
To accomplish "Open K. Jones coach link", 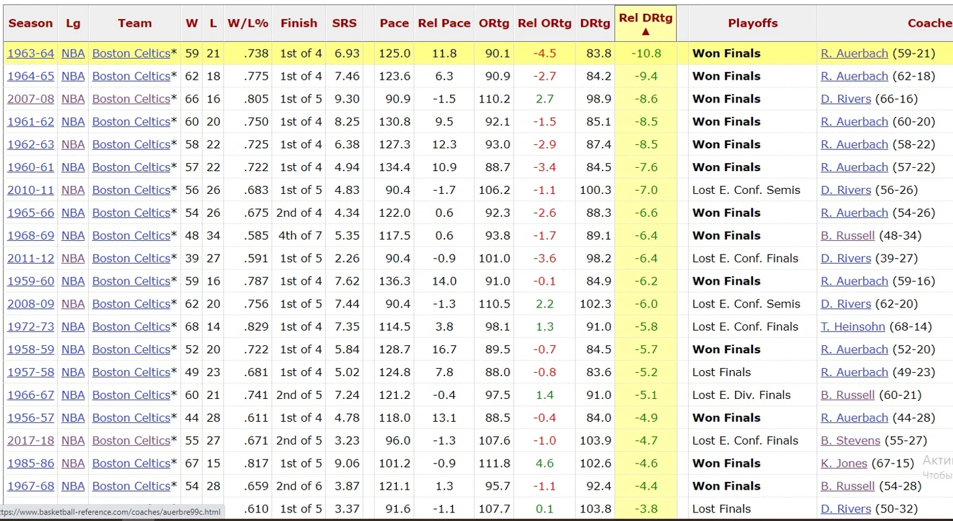I will 844,464.
